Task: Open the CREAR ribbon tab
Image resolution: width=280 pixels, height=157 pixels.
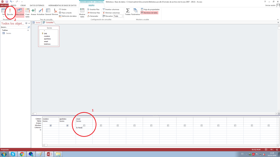Action: coord(23,5)
